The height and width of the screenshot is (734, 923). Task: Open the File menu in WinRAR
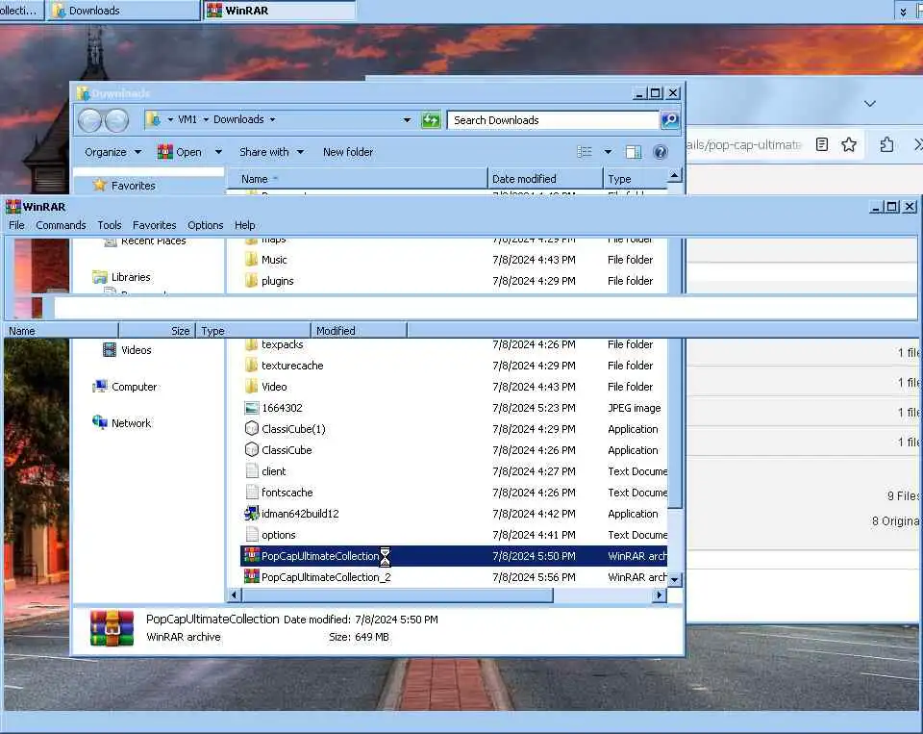pyautogui.click(x=16, y=225)
